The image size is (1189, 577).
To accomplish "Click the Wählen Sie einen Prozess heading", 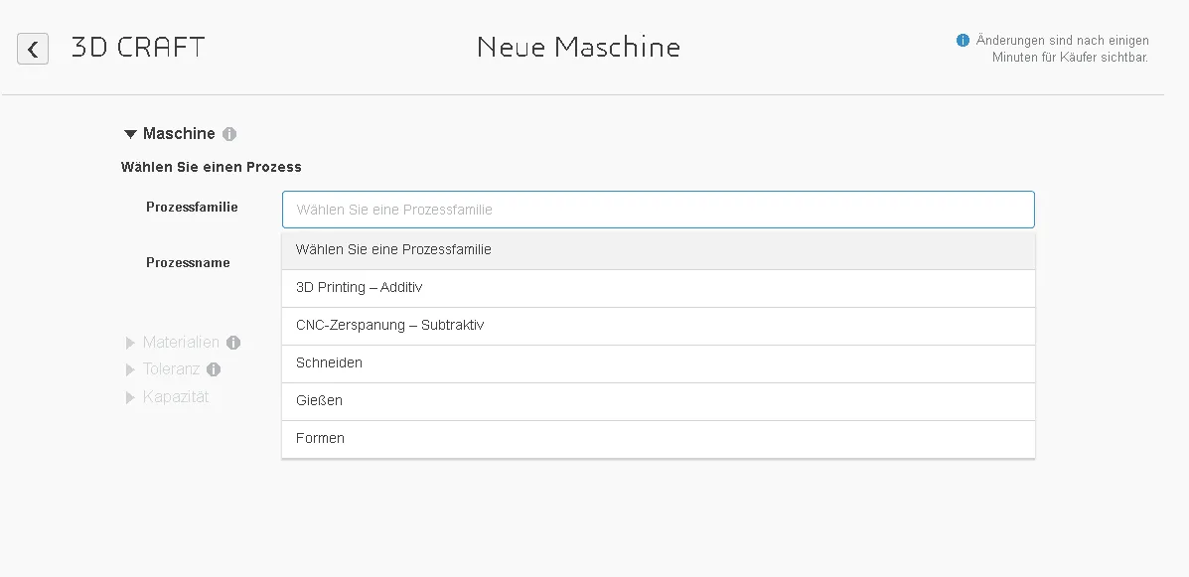I will tap(209, 167).
